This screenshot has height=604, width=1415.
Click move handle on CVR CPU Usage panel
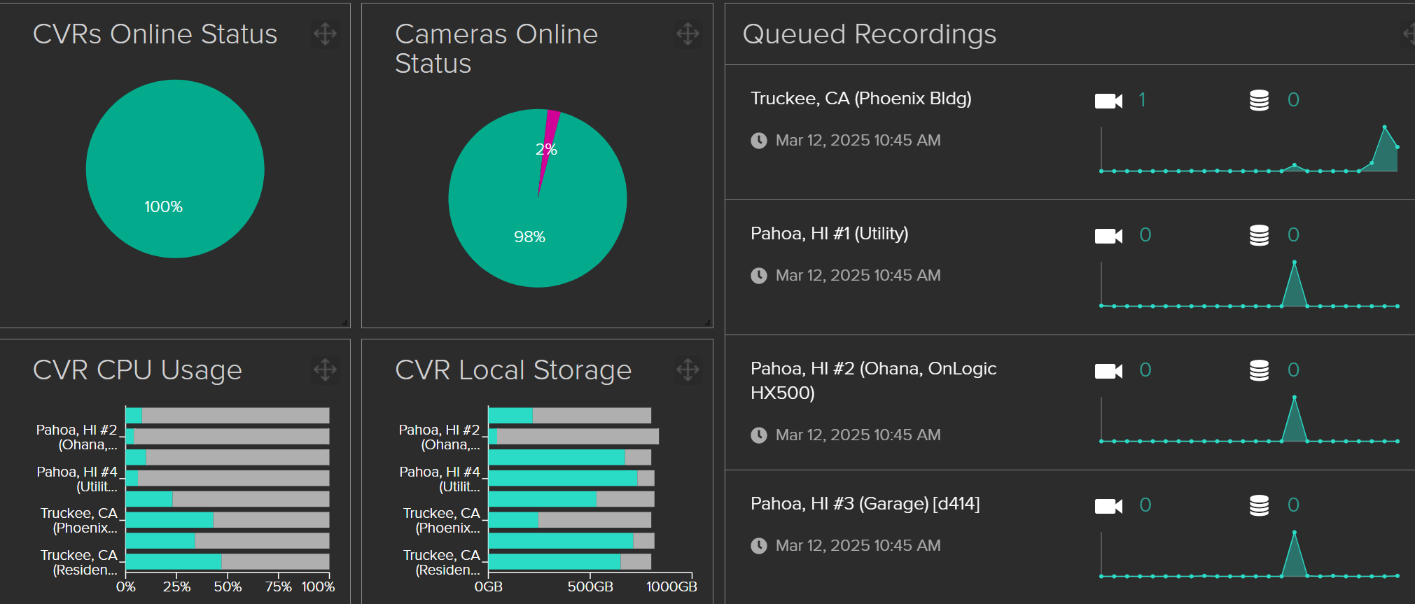pyautogui.click(x=325, y=370)
